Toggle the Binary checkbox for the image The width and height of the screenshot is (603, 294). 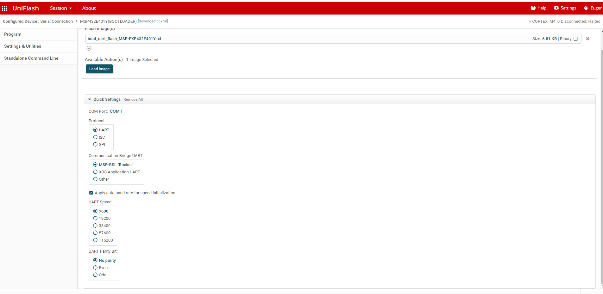point(575,39)
